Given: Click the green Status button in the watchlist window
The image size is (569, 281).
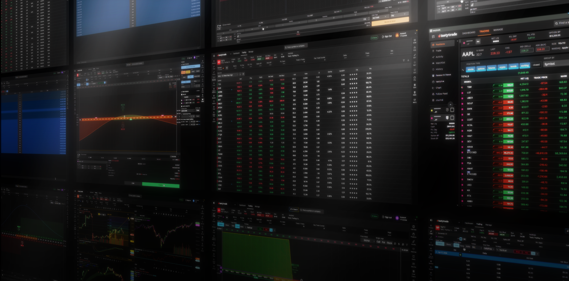Looking at the screenshot, I should point(374,38).
